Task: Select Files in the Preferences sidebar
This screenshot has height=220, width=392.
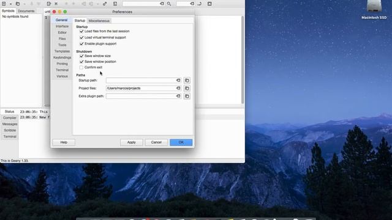Action: (62, 38)
